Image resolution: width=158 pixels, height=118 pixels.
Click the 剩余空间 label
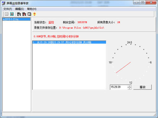point(69,22)
